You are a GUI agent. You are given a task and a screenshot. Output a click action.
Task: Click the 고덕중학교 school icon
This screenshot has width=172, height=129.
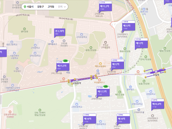35,45
